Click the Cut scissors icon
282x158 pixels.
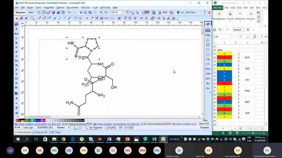(85, 13)
